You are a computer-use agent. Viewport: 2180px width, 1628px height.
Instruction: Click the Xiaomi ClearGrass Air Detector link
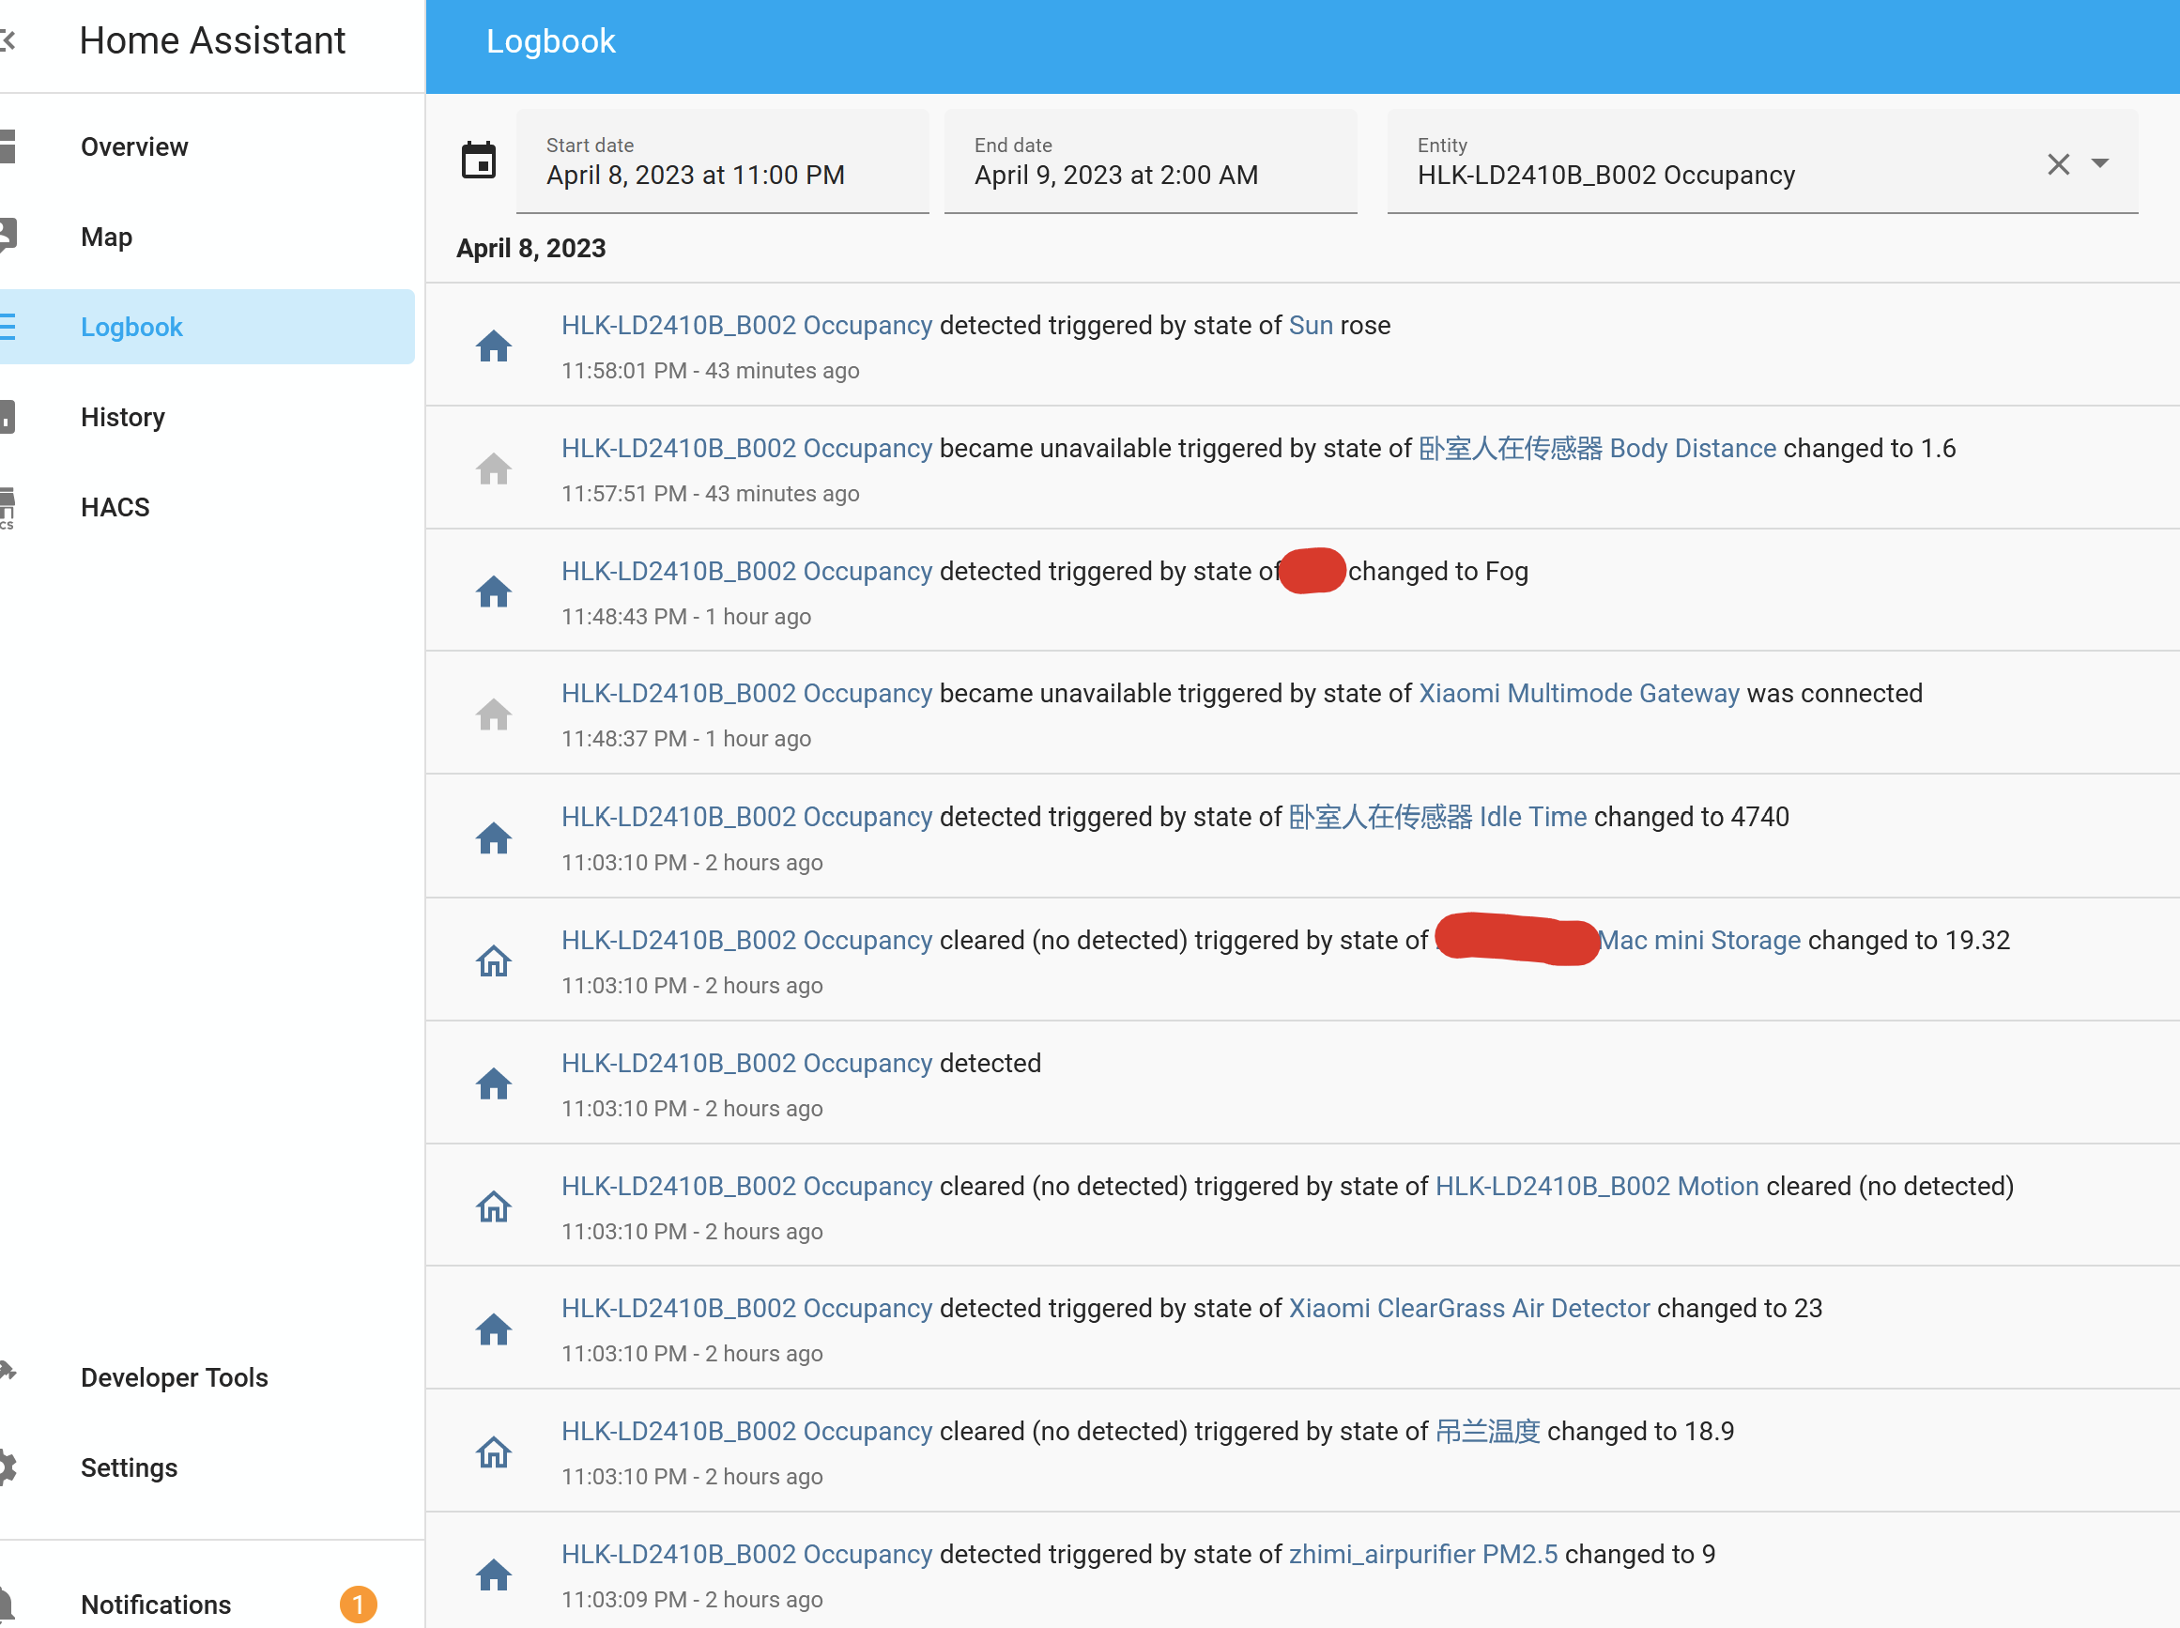(1468, 1308)
